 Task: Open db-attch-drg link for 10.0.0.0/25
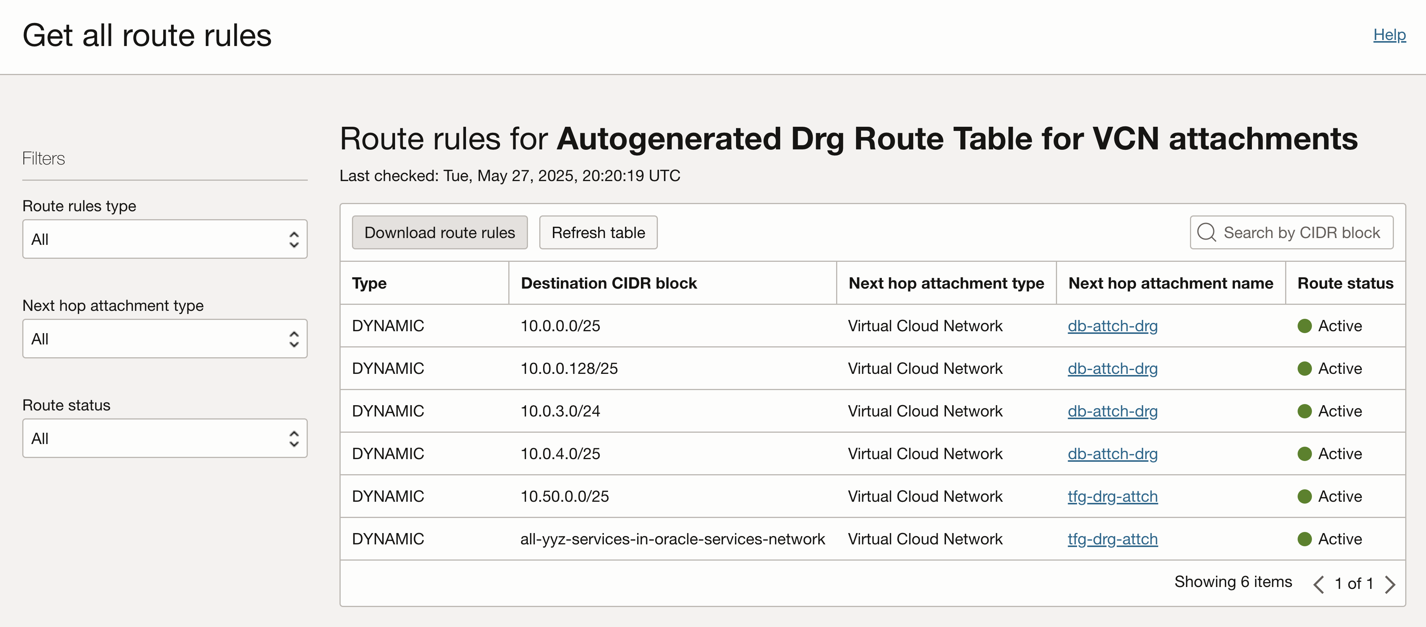click(1113, 326)
